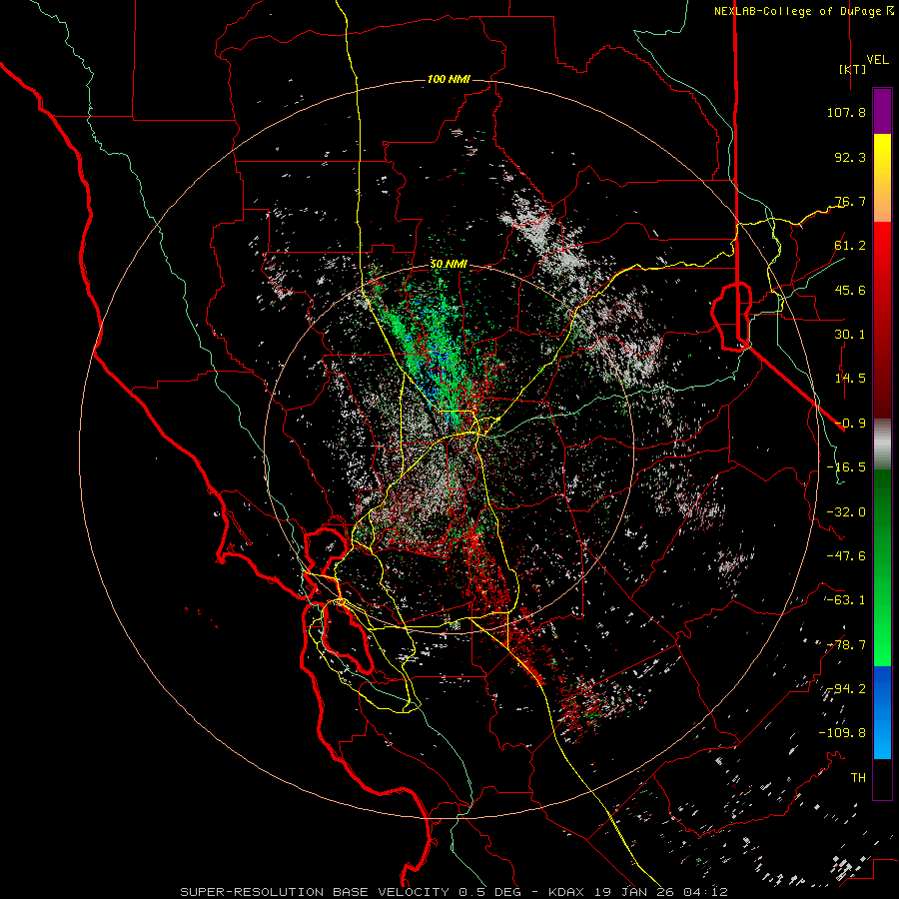Click the gray near-zero segment of the color bar
The image size is (899, 899).
(x=882, y=445)
